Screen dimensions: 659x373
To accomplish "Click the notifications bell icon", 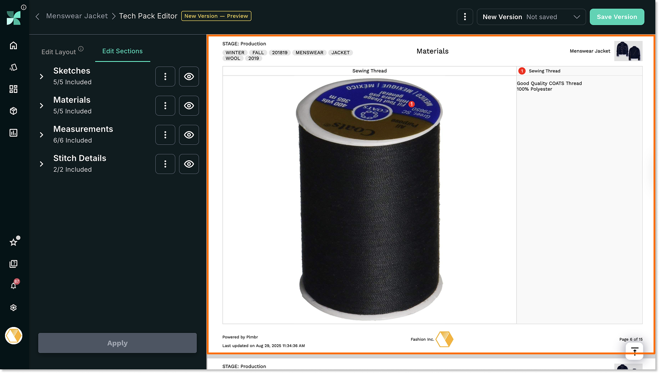I will click(x=14, y=286).
